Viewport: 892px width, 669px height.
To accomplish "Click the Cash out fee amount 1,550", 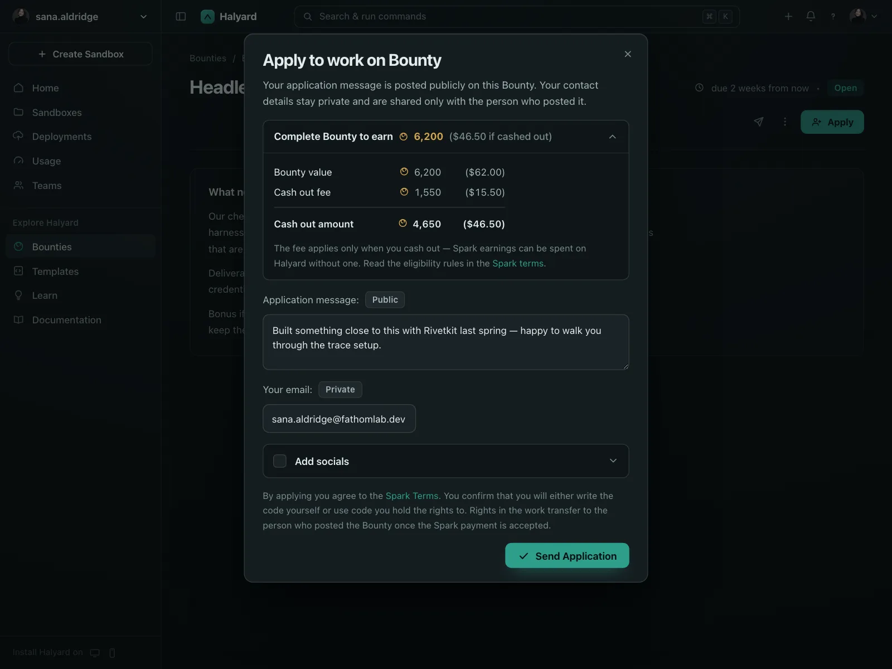I will pyautogui.click(x=428, y=192).
